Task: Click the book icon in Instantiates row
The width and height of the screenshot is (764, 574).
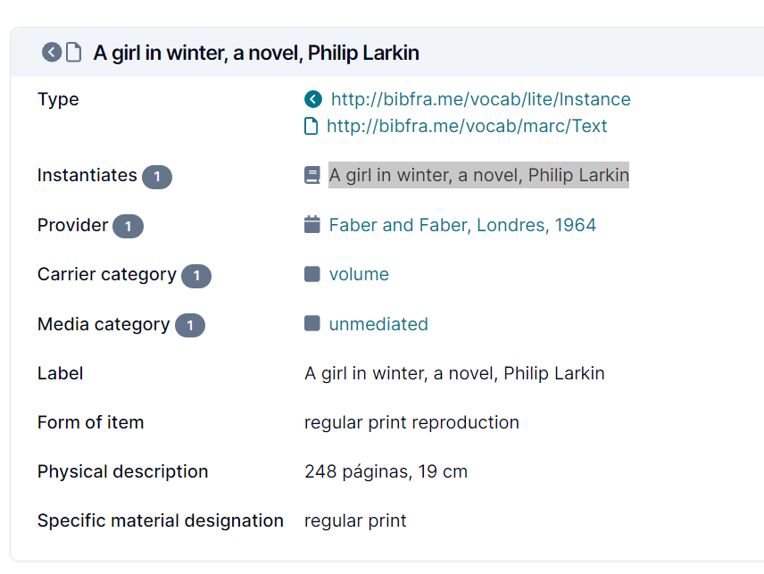Action: point(311,176)
